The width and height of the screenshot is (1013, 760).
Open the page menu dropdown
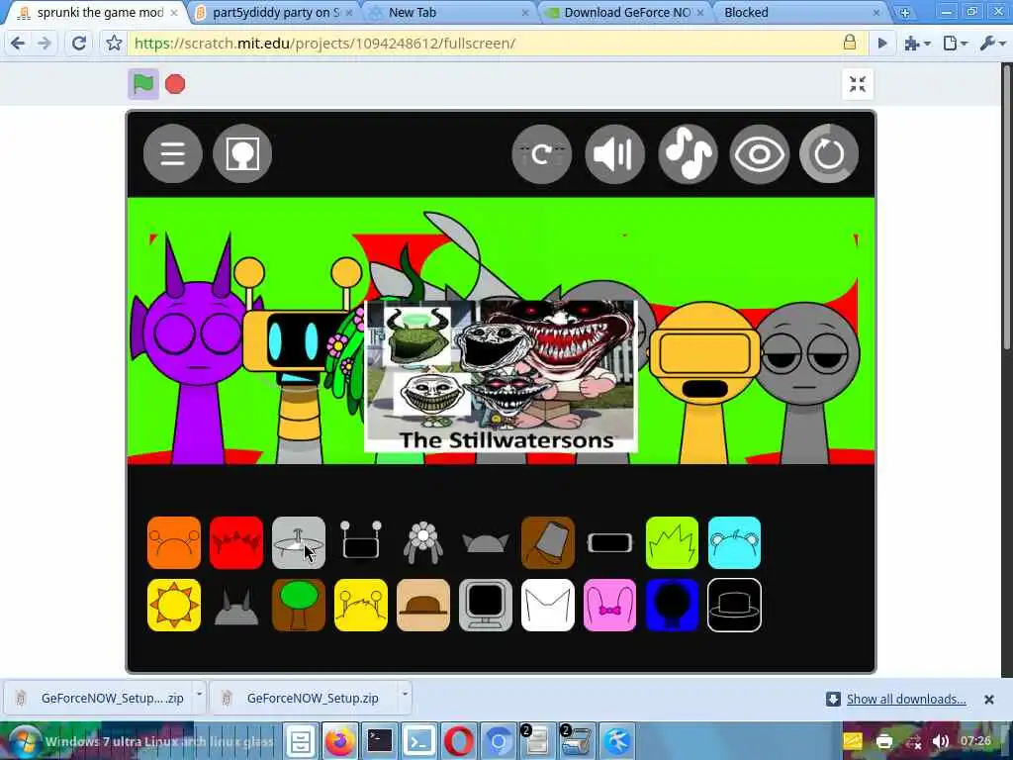(x=955, y=44)
